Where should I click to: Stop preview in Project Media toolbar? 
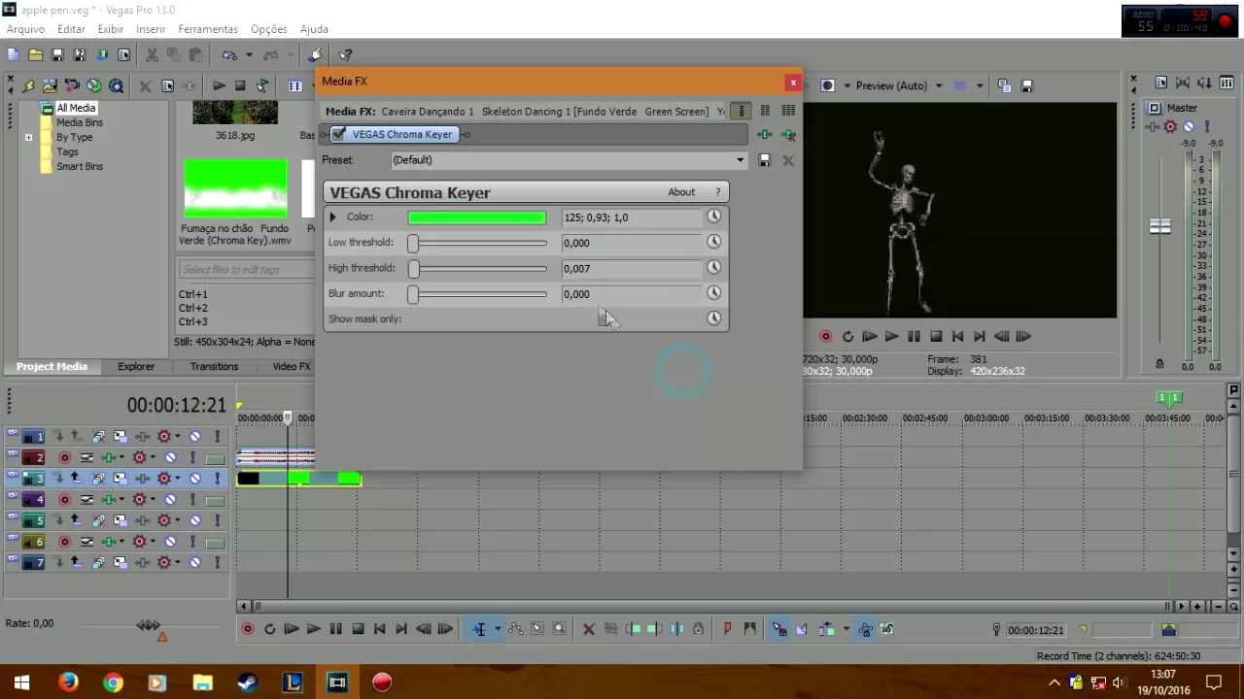[240, 85]
